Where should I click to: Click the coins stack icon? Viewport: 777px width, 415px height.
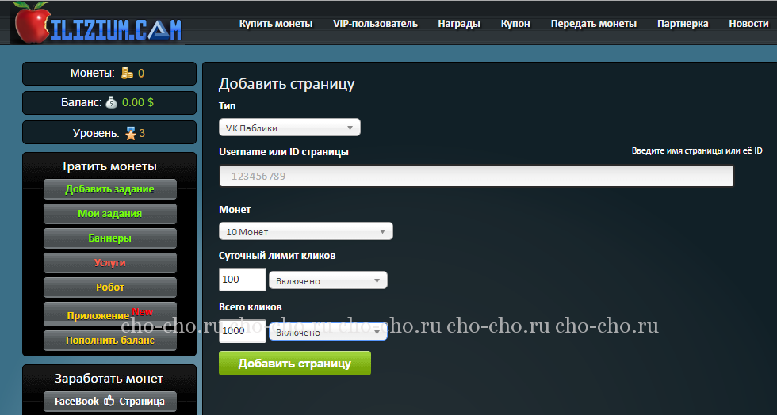pos(128,74)
